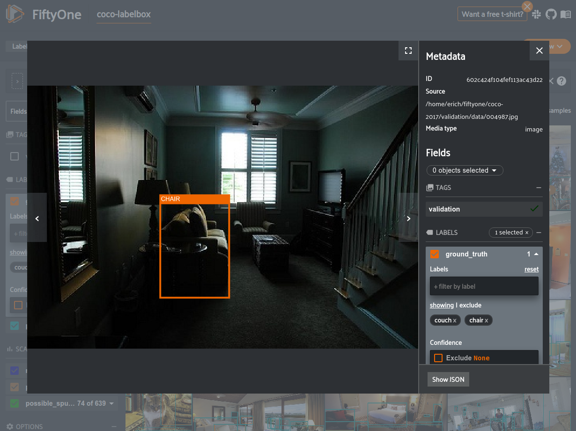Image resolution: width=576 pixels, height=431 pixels.
Task: Go to the previous sample with left arrow
Action: [37, 218]
